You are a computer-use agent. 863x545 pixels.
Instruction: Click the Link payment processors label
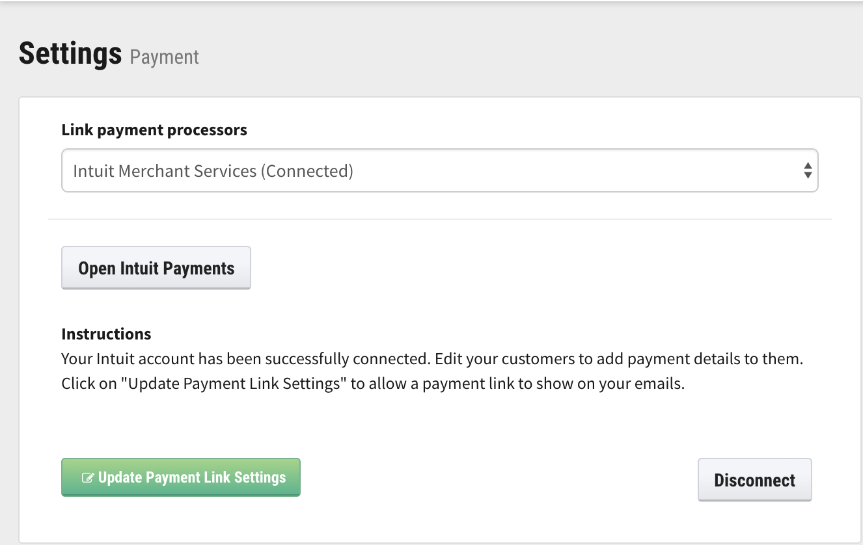click(x=154, y=130)
